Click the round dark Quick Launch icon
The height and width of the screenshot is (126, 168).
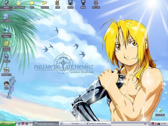[27, 123]
